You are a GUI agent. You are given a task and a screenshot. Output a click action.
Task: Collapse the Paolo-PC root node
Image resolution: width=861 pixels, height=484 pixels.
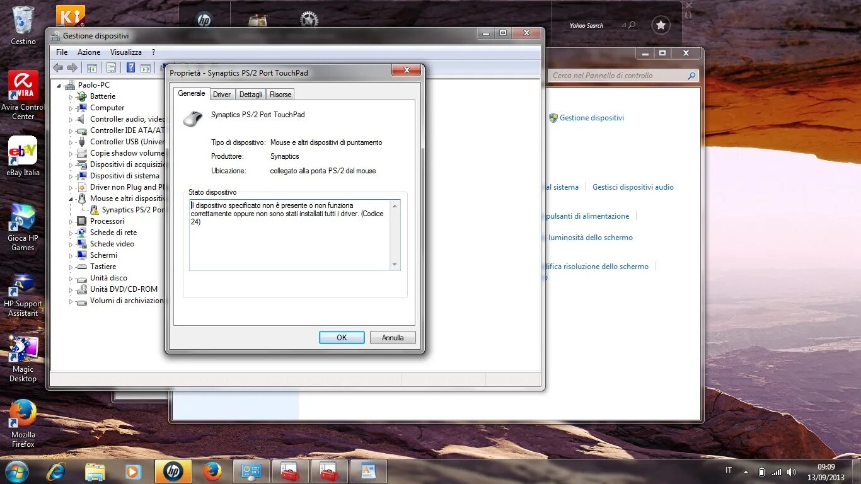pos(60,85)
